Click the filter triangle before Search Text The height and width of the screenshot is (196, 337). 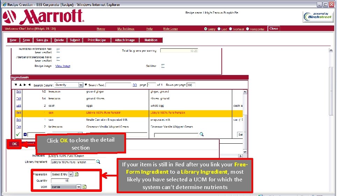point(86,85)
